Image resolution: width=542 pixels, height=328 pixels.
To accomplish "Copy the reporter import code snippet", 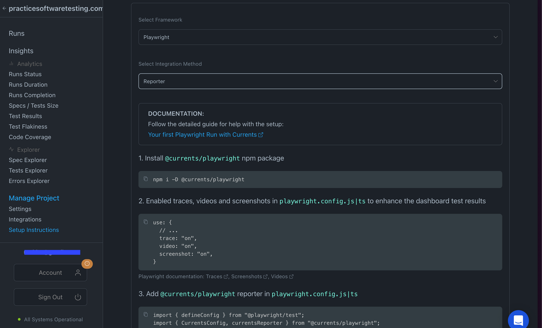I will 146,315.
